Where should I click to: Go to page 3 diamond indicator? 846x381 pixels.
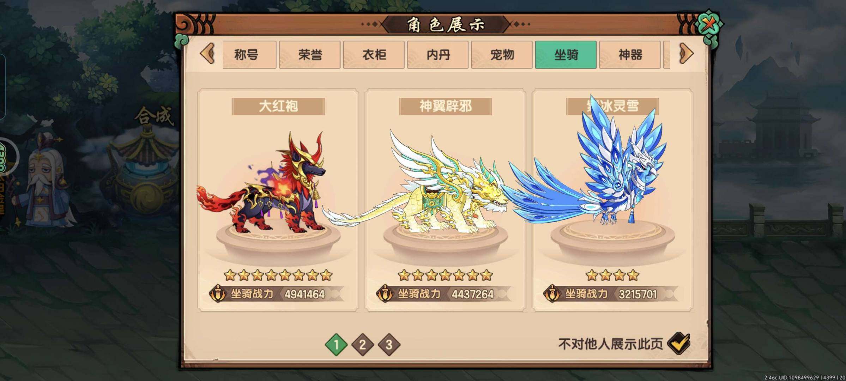(389, 344)
